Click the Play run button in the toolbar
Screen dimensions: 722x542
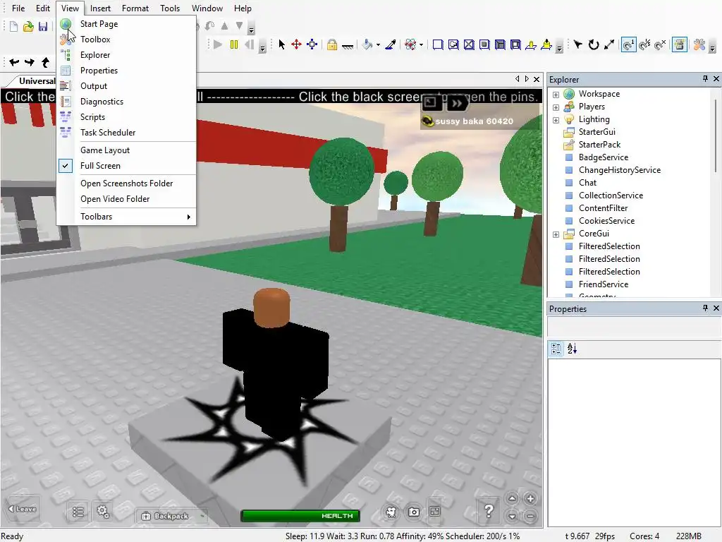[218, 44]
